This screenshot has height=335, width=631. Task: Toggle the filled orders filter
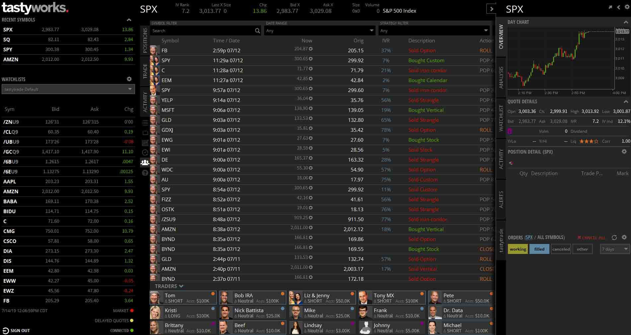(539, 249)
